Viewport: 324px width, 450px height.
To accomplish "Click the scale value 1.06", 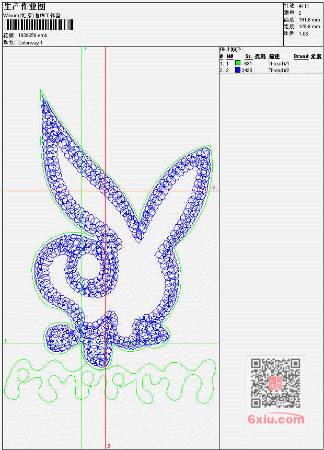I will coord(303,34).
